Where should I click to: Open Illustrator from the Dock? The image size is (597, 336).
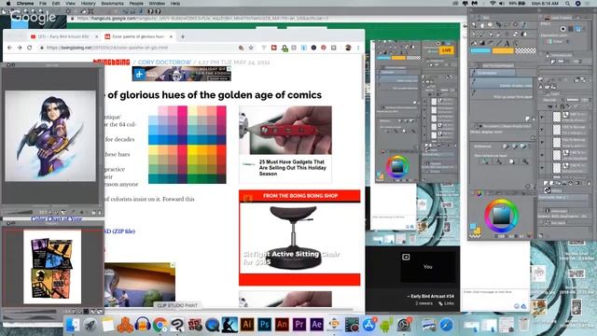(x=246, y=325)
